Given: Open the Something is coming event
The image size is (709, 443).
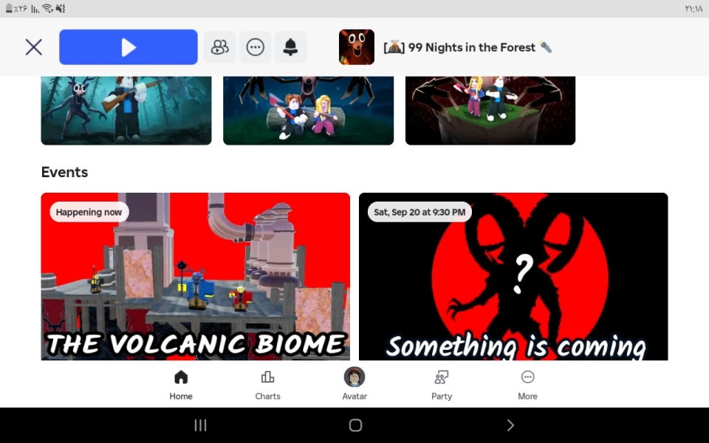Looking at the screenshot, I should [513, 277].
